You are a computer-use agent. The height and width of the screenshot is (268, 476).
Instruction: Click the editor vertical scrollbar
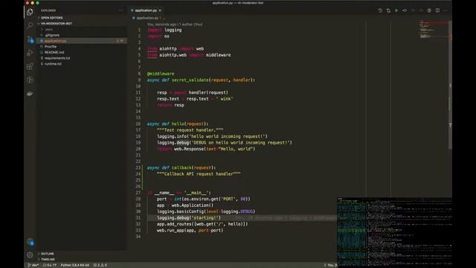click(451, 85)
